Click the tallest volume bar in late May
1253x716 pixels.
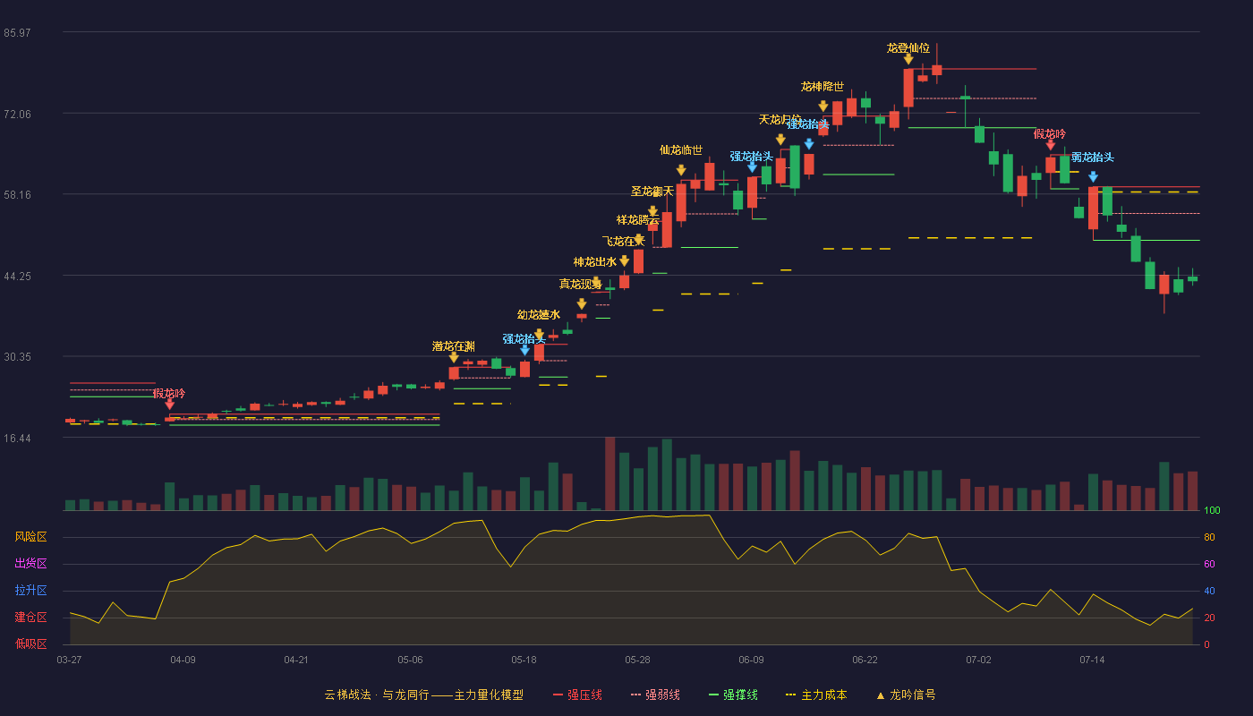pos(610,473)
